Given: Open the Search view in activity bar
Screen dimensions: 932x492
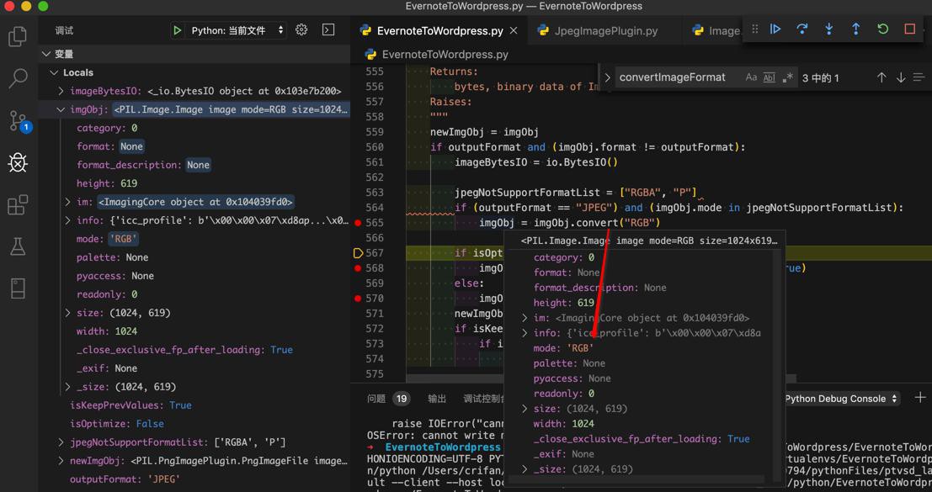Looking at the screenshot, I should coord(18,78).
